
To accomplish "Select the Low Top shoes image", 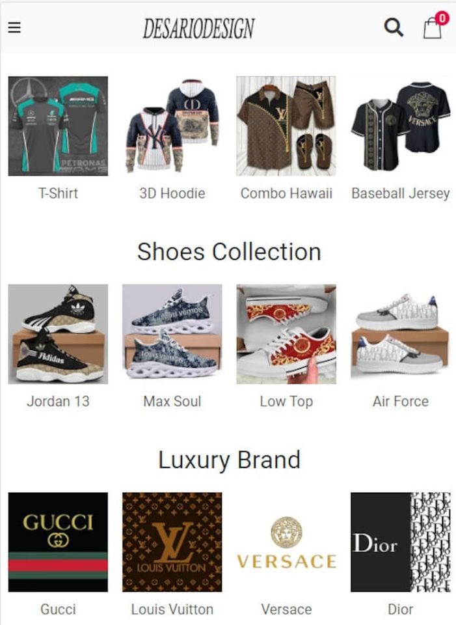I will tap(286, 334).
